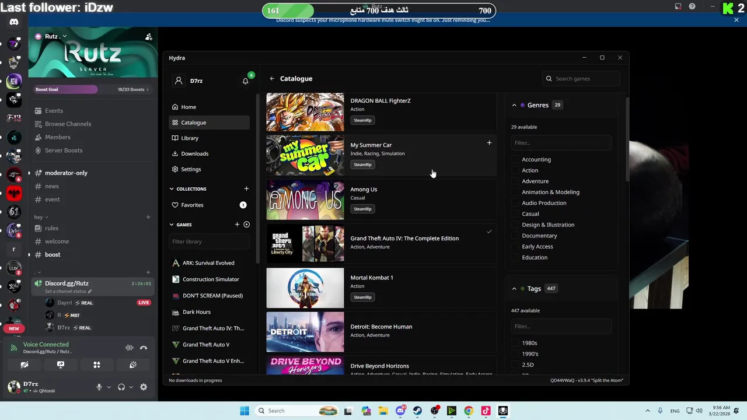Open Settings in Hydra sidebar
Screen dimensions: 747x420
[x=210, y=169]
